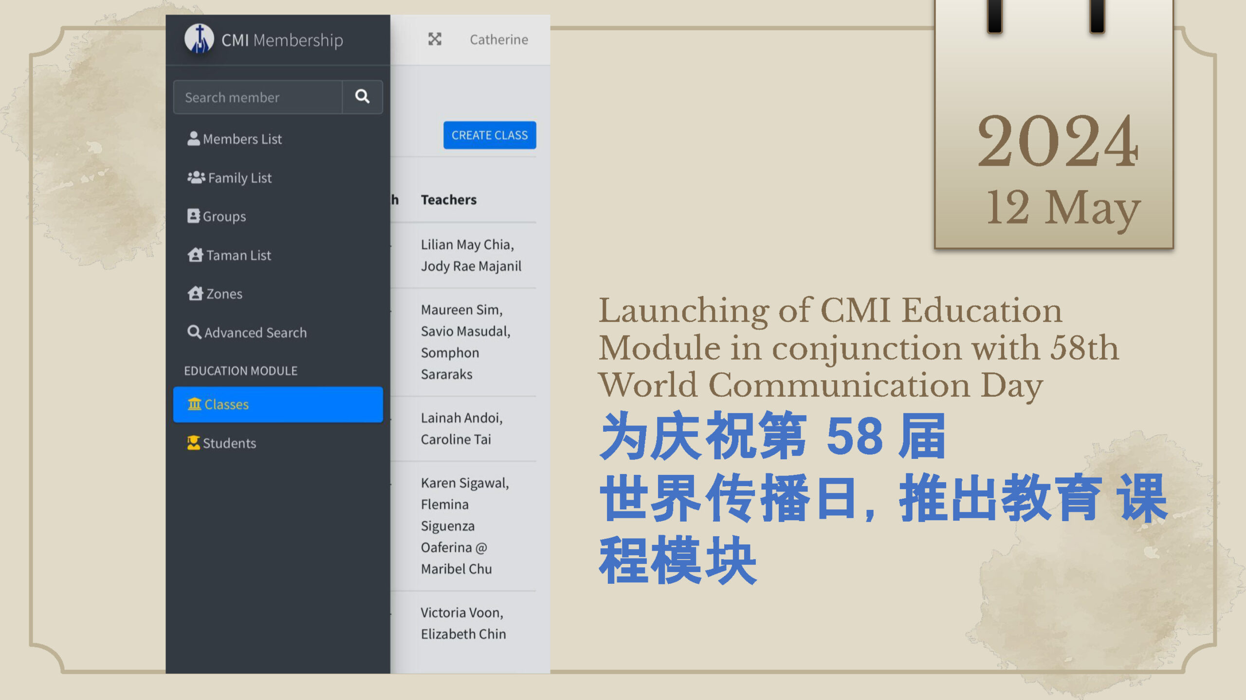Click the Advanced Search magnifier icon
The image size is (1246, 700).
click(x=194, y=332)
